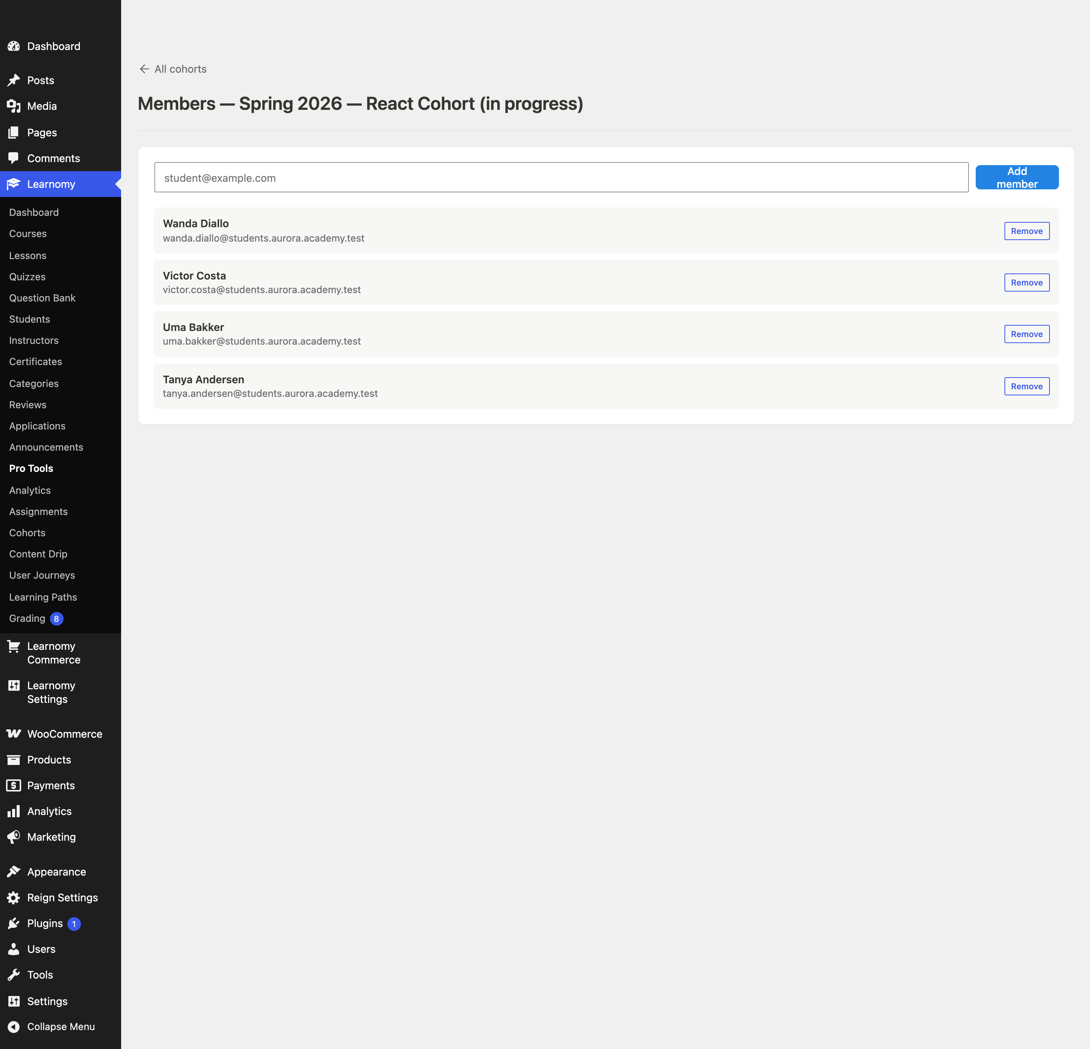Open Learnomy submenu Analytics item
This screenshot has width=1090, height=1049.
[30, 490]
